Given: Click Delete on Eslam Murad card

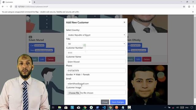Looking at the screenshot, I should tap(51, 59).
